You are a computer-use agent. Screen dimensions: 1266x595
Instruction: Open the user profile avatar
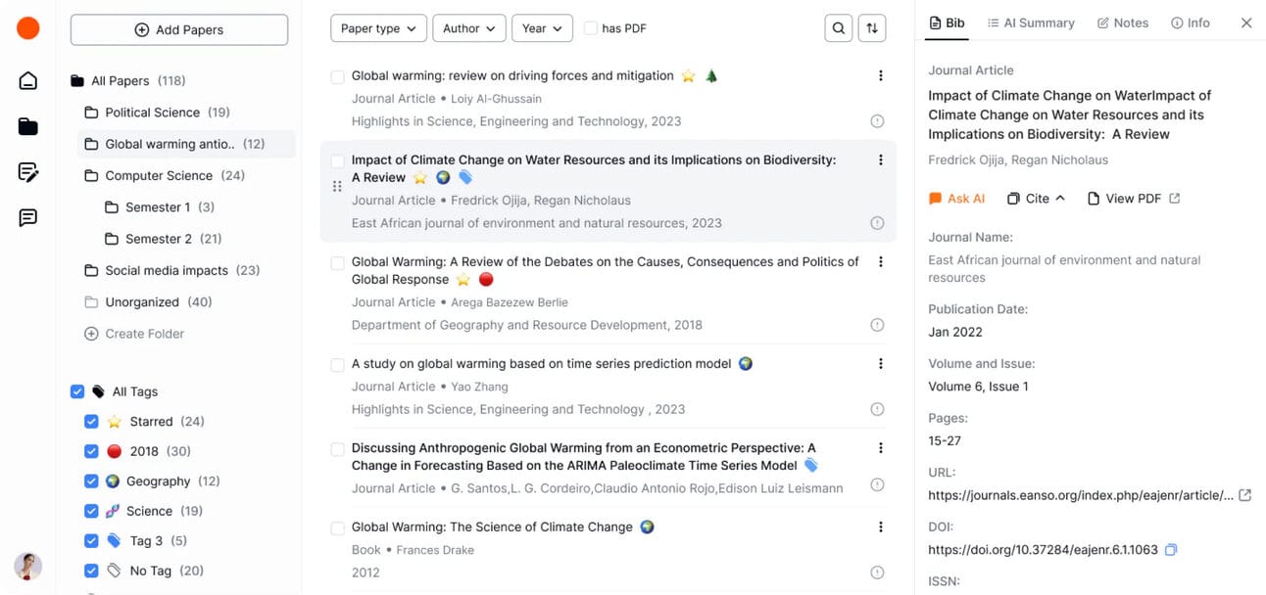point(28,566)
